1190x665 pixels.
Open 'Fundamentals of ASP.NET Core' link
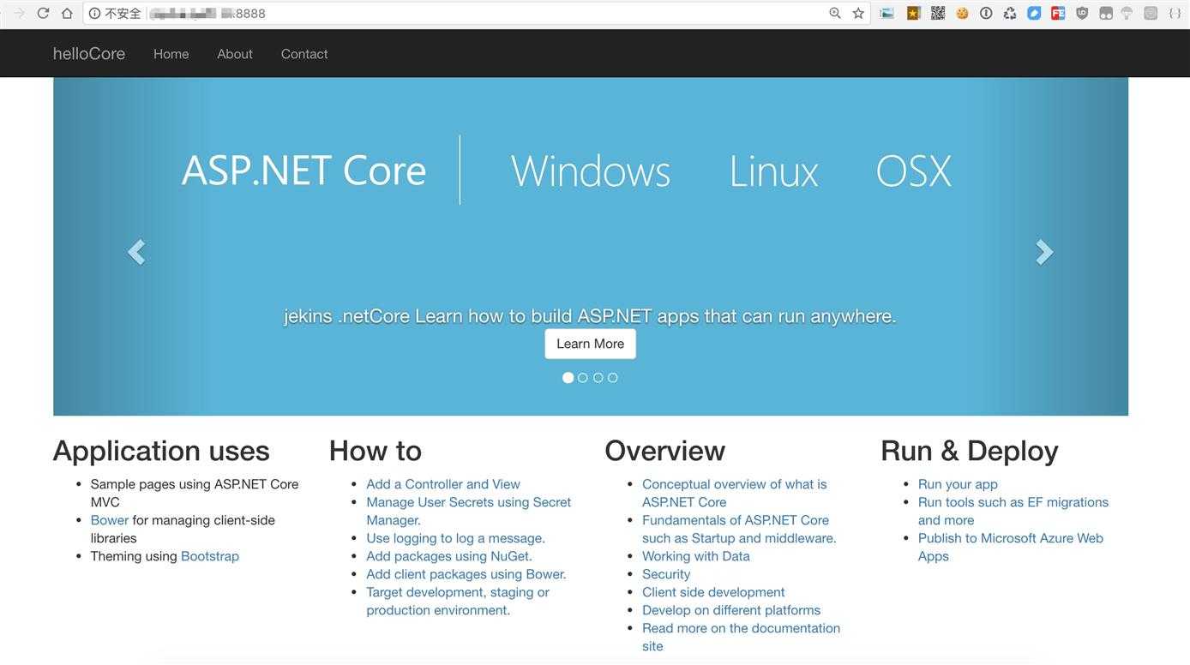click(739, 529)
